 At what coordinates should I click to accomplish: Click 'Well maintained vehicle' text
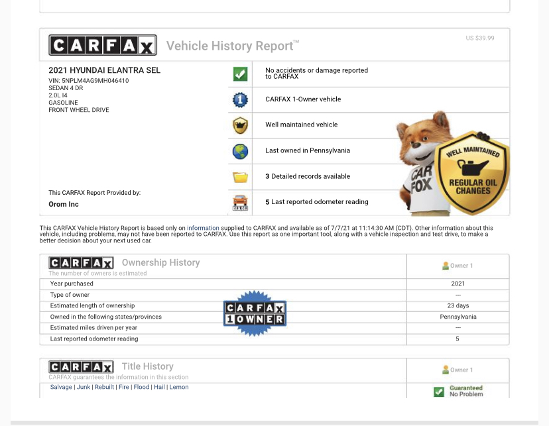pyautogui.click(x=302, y=125)
